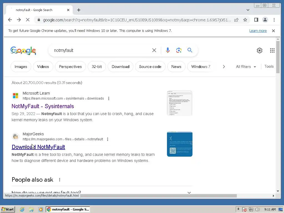Apply the Download filter chip
The height and width of the screenshot is (213, 284).
pyautogui.click(x=120, y=67)
